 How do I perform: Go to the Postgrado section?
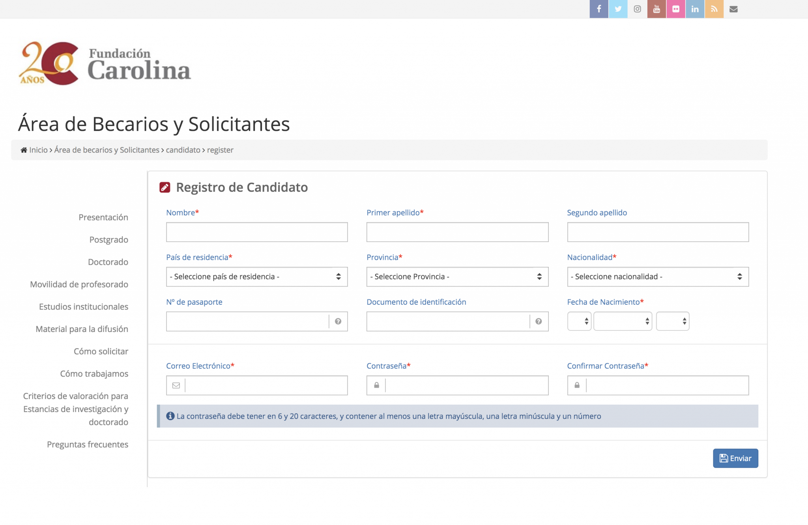108,239
